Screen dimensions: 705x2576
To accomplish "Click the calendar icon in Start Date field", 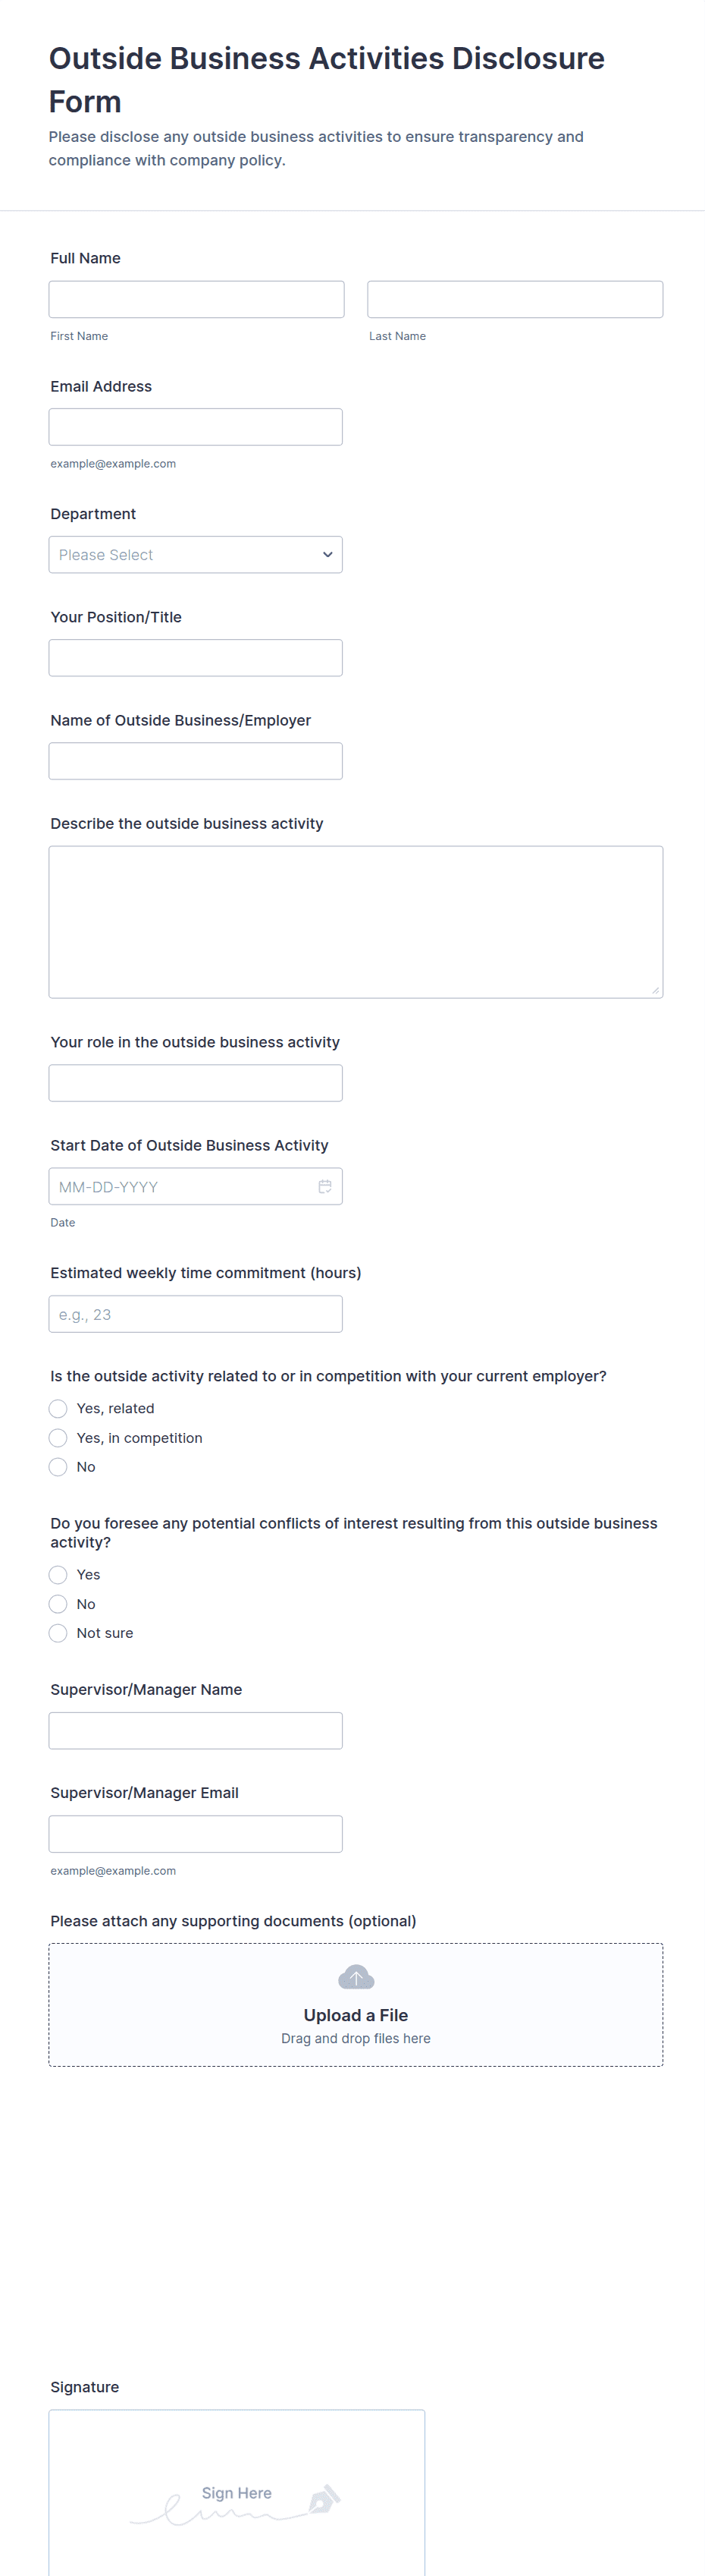I will [324, 1186].
